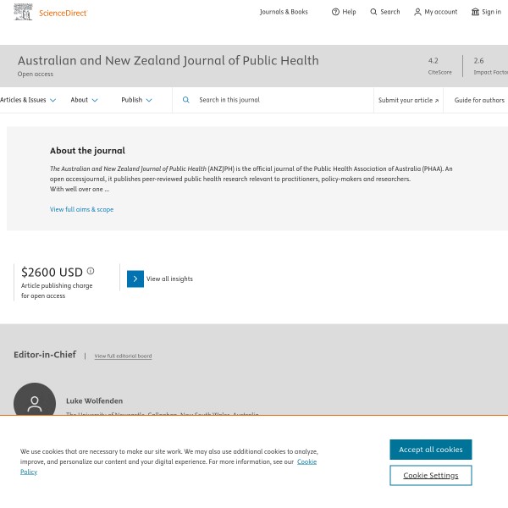
Task: Follow the View full aims & scope link
Action: [81, 209]
